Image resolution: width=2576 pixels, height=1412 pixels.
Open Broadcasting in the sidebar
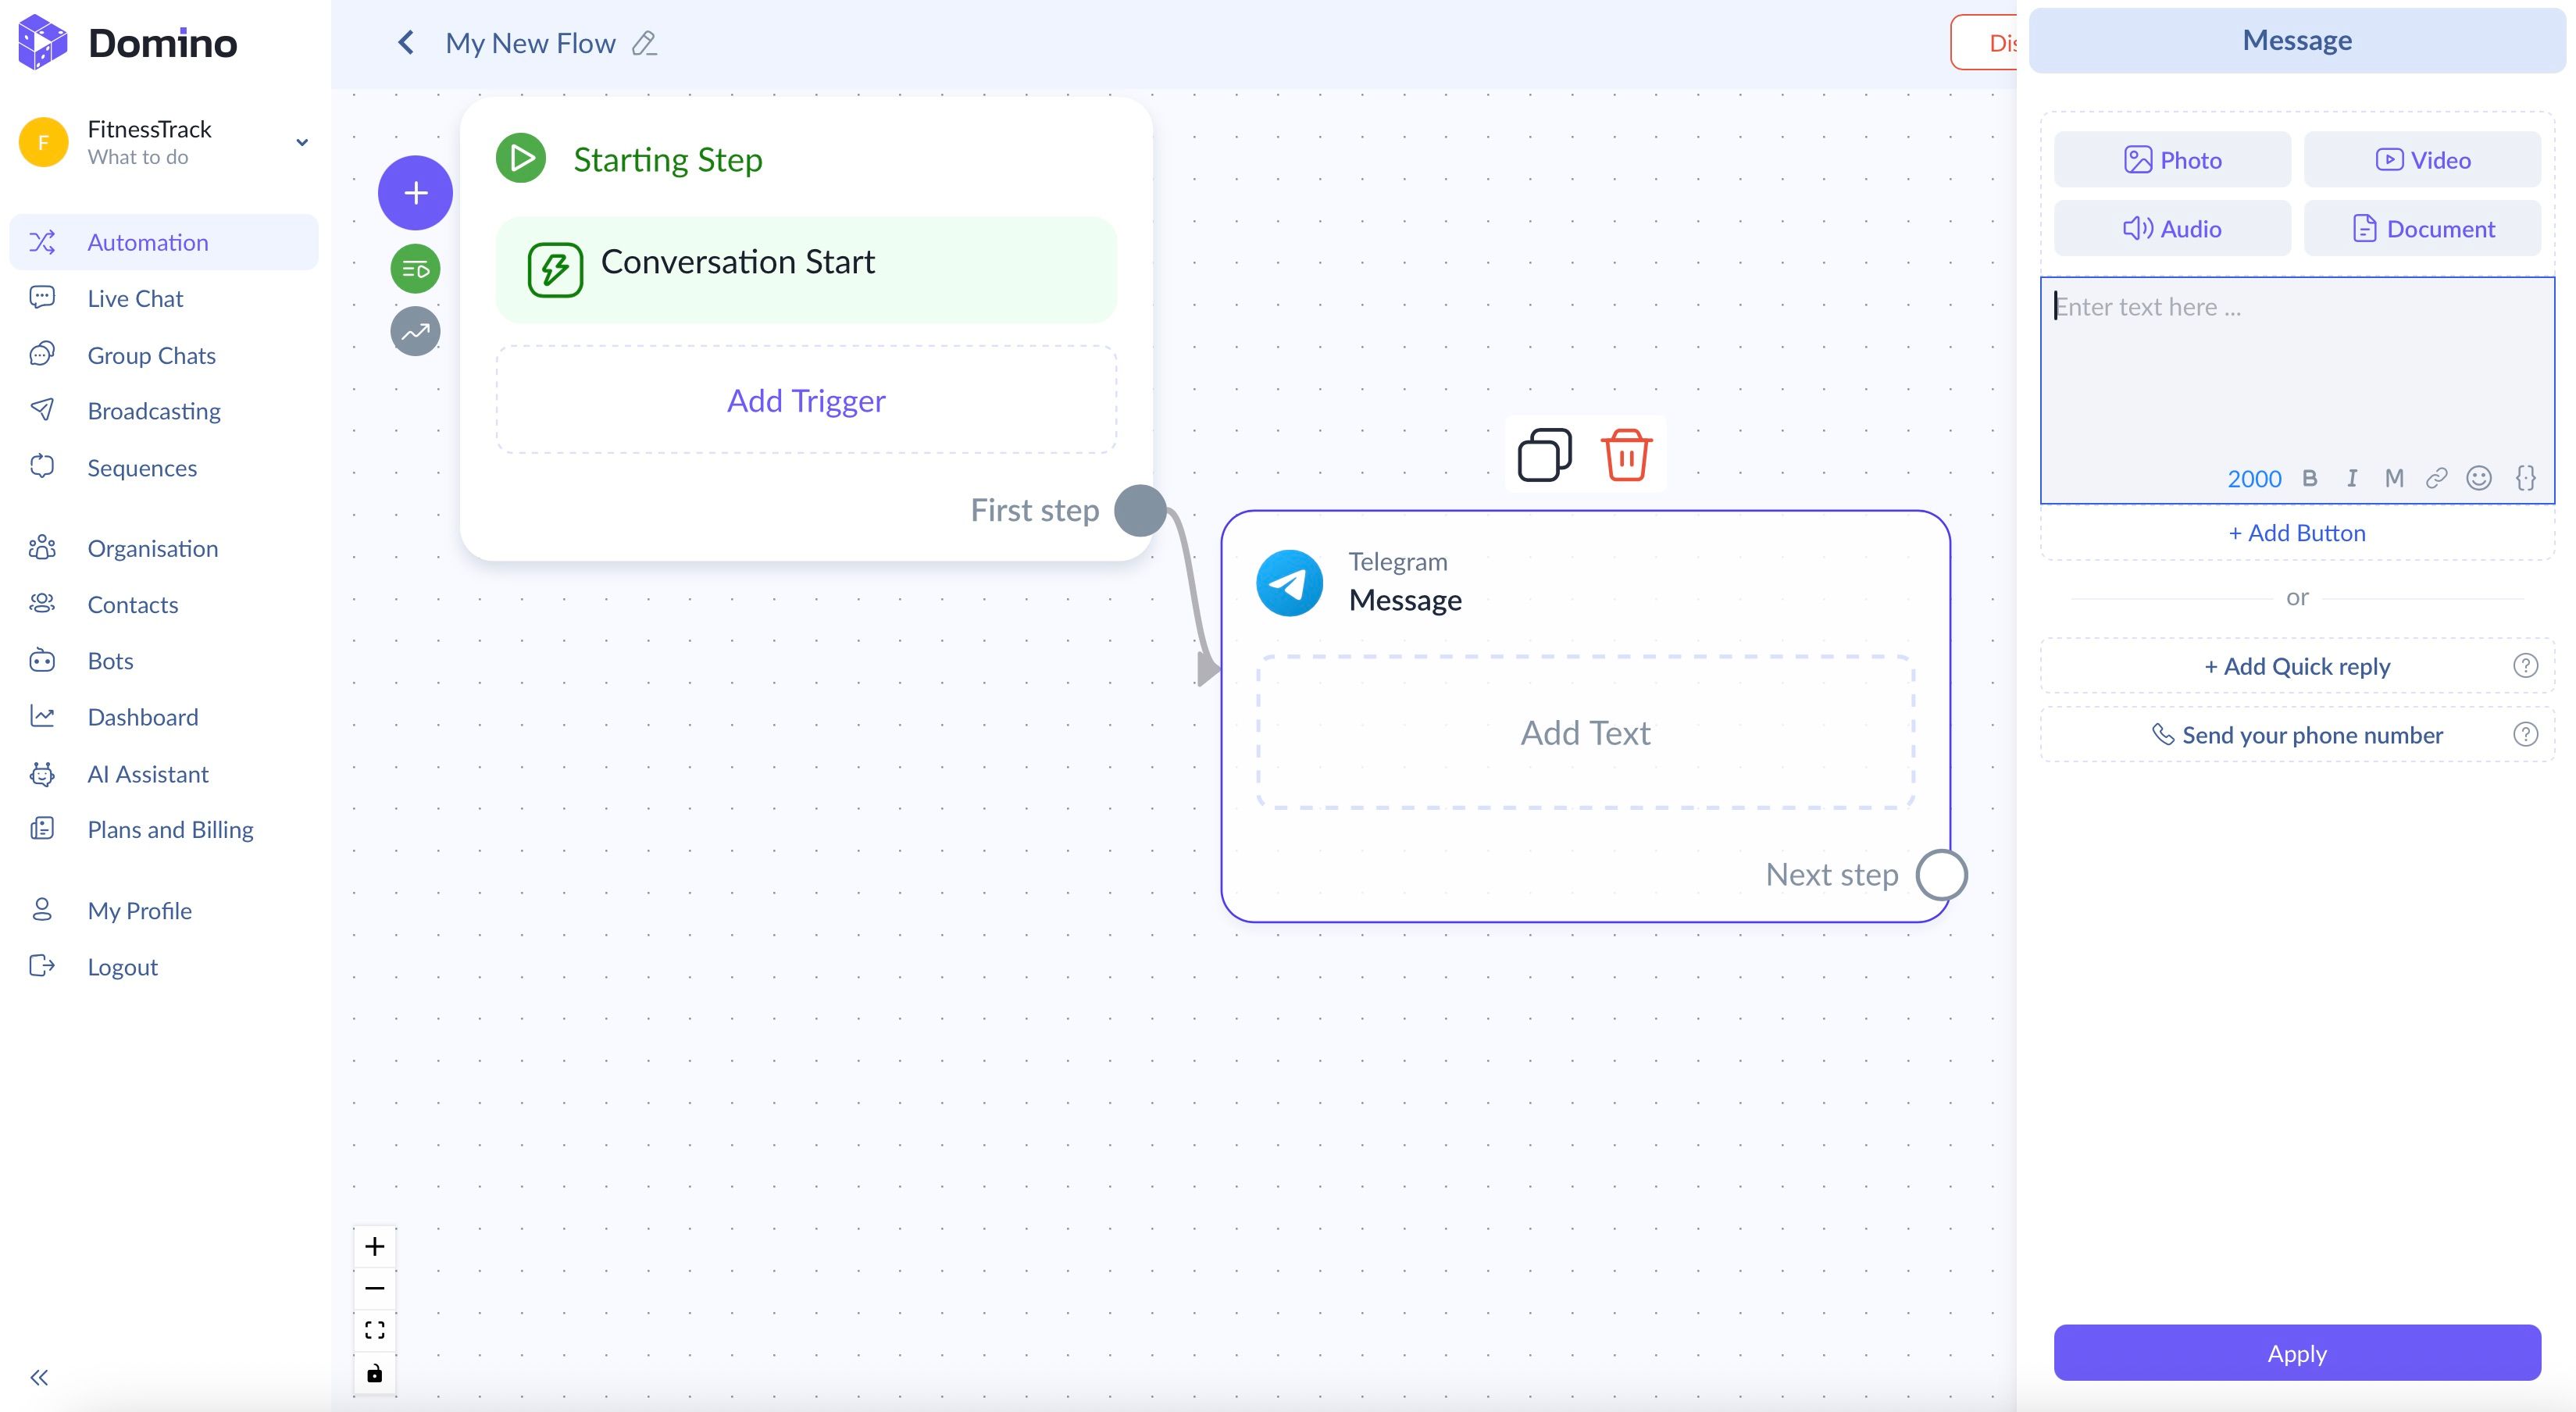[154, 411]
